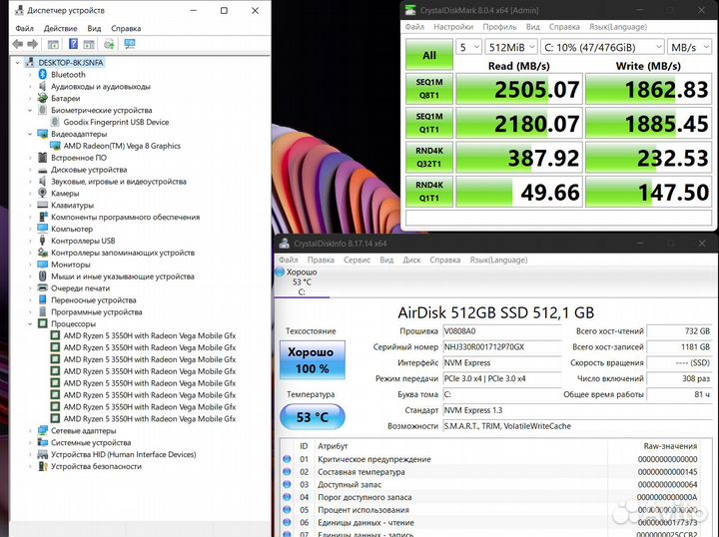Select the Goodix Fingerprint USB Device
This screenshot has height=537, width=719.
pos(116,122)
